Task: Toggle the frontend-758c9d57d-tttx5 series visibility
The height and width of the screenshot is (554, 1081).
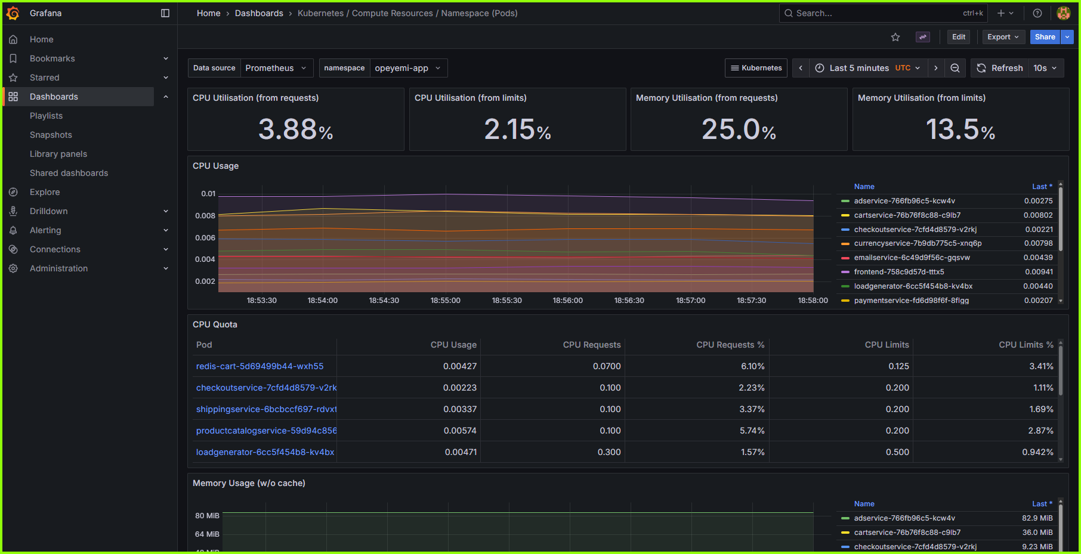Action: click(898, 271)
